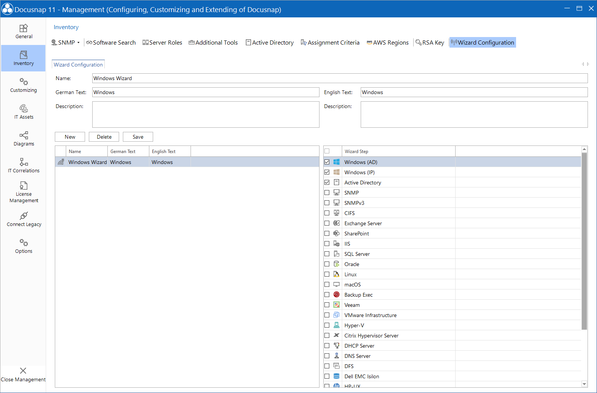Open the Options gears icon
Viewport: 597px width, 393px height.
23,243
